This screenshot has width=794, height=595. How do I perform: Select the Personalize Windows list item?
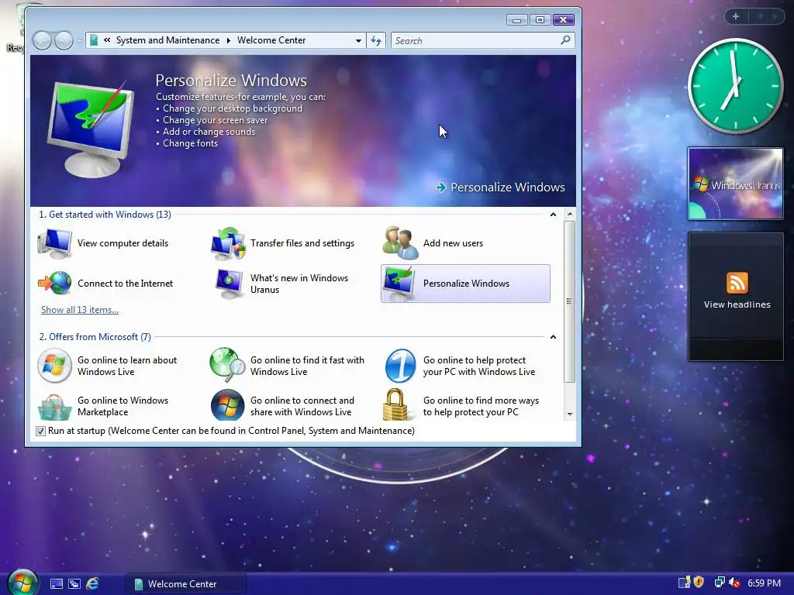[x=465, y=284]
